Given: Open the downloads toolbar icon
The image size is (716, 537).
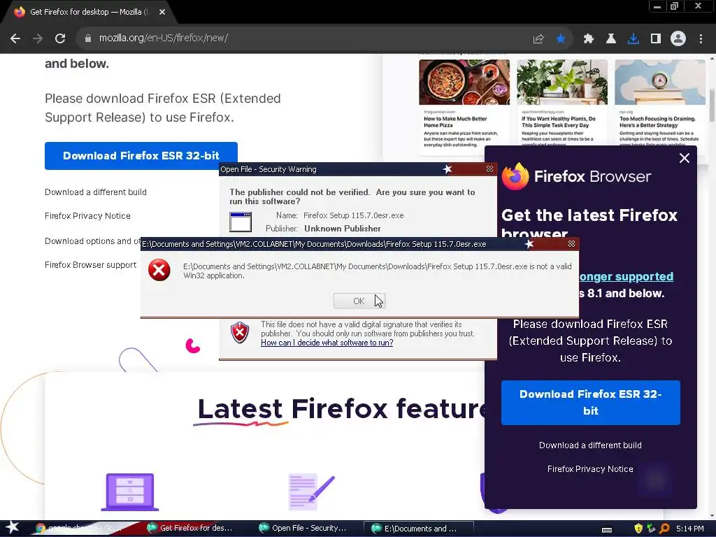Looking at the screenshot, I should (x=633, y=39).
